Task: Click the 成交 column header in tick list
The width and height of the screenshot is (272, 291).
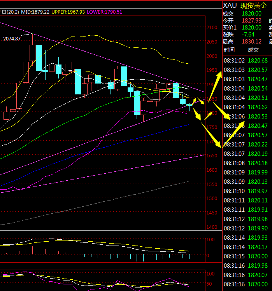Action: (253, 50)
